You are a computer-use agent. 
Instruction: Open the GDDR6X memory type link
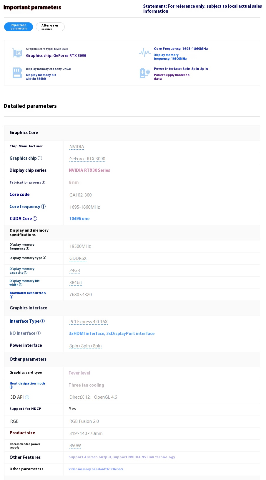[x=78, y=258]
